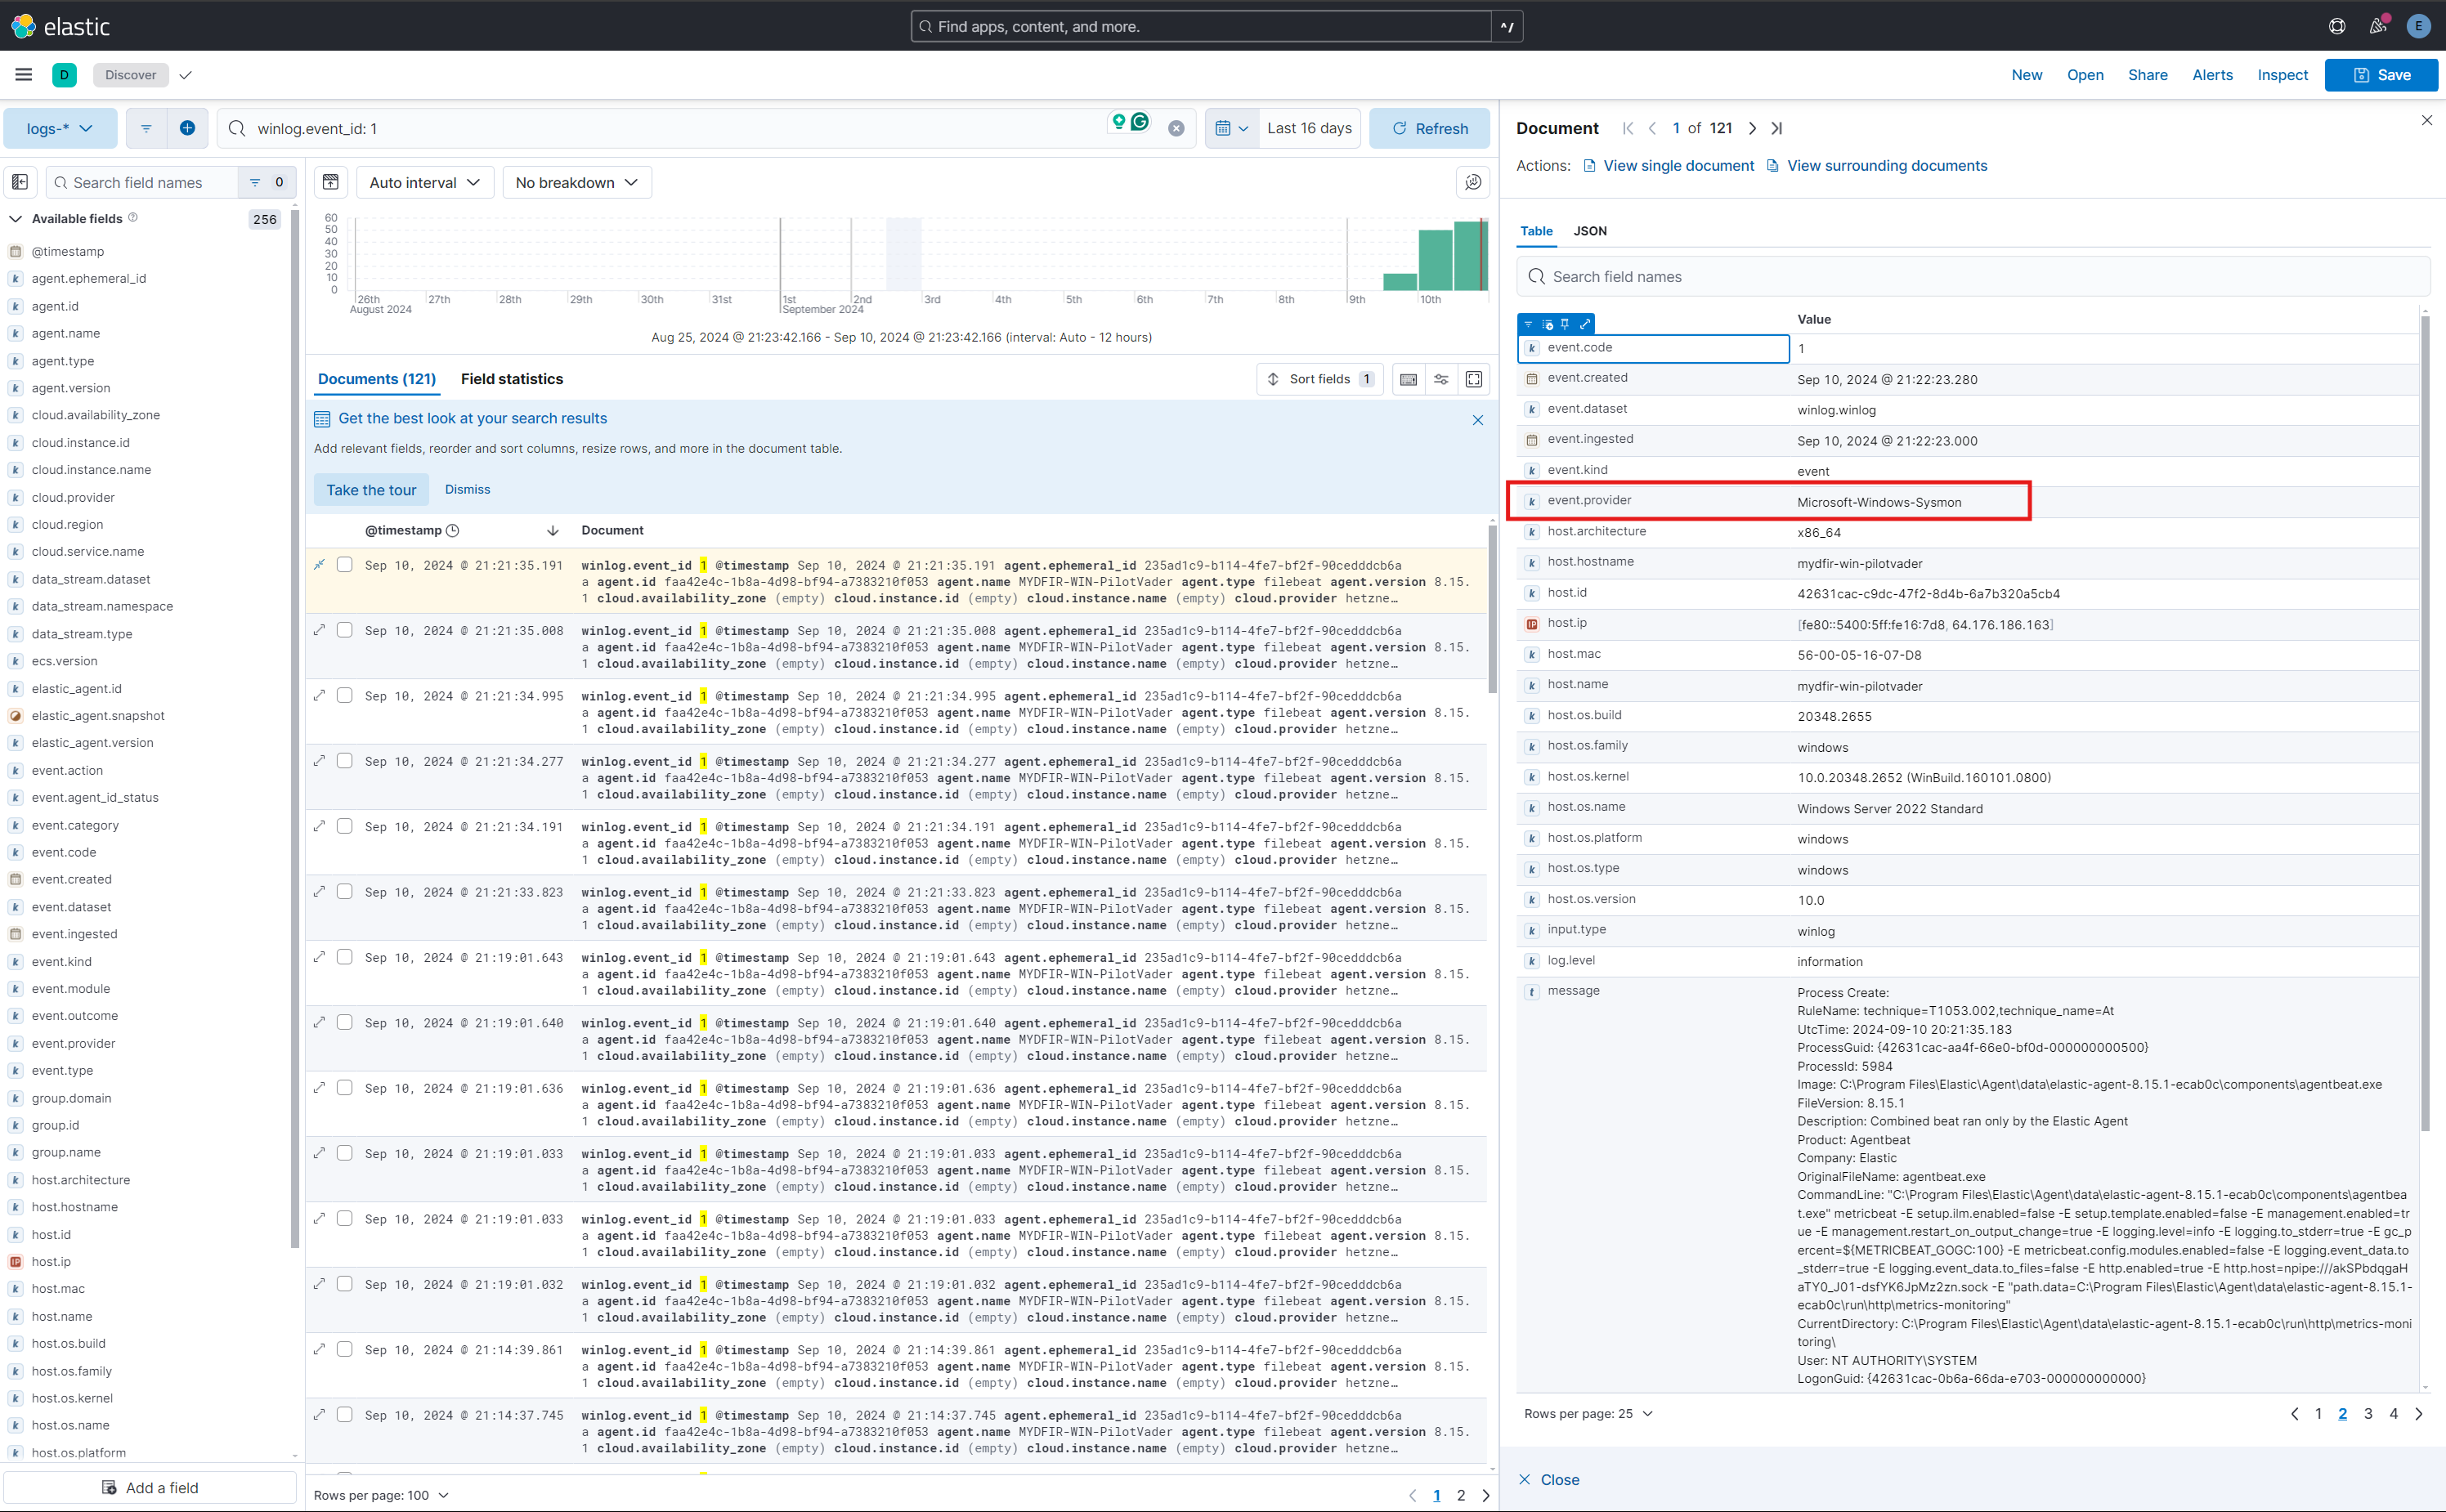Viewport: 2446px width, 1512px height.
Task: Open the main navigation hamburger menu
Action: 24,74
